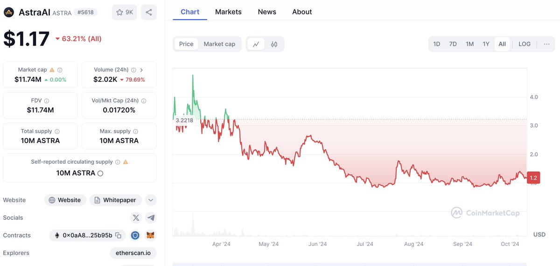Add token to MetaMask fox icon
Image resolution: width=560 pixels, height=266 pixels.
pos(150,235)
